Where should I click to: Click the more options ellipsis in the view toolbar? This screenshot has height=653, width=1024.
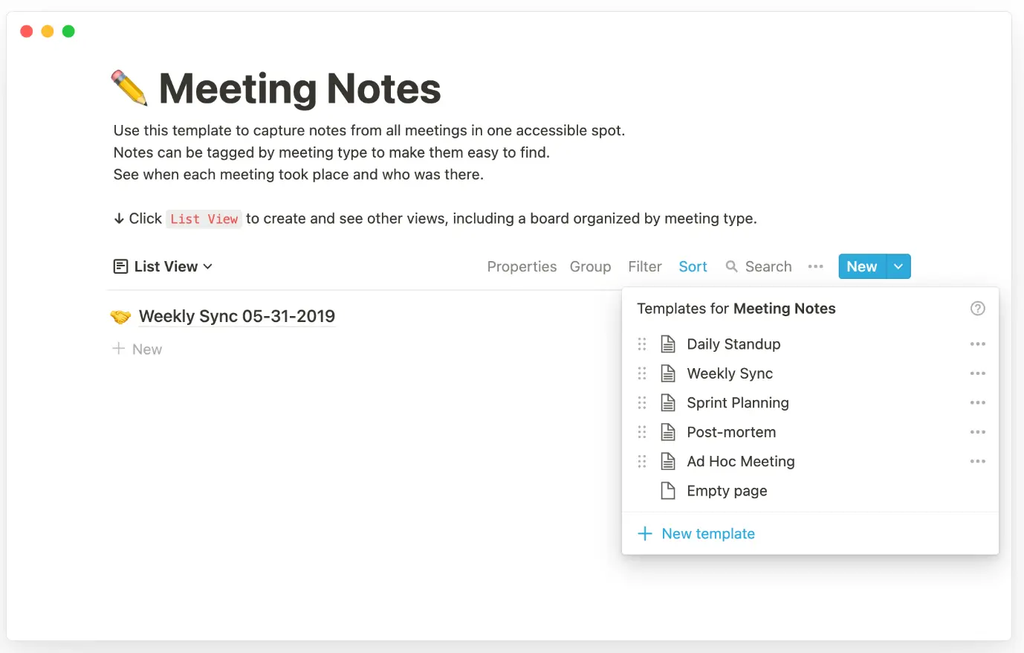[816, 266]
